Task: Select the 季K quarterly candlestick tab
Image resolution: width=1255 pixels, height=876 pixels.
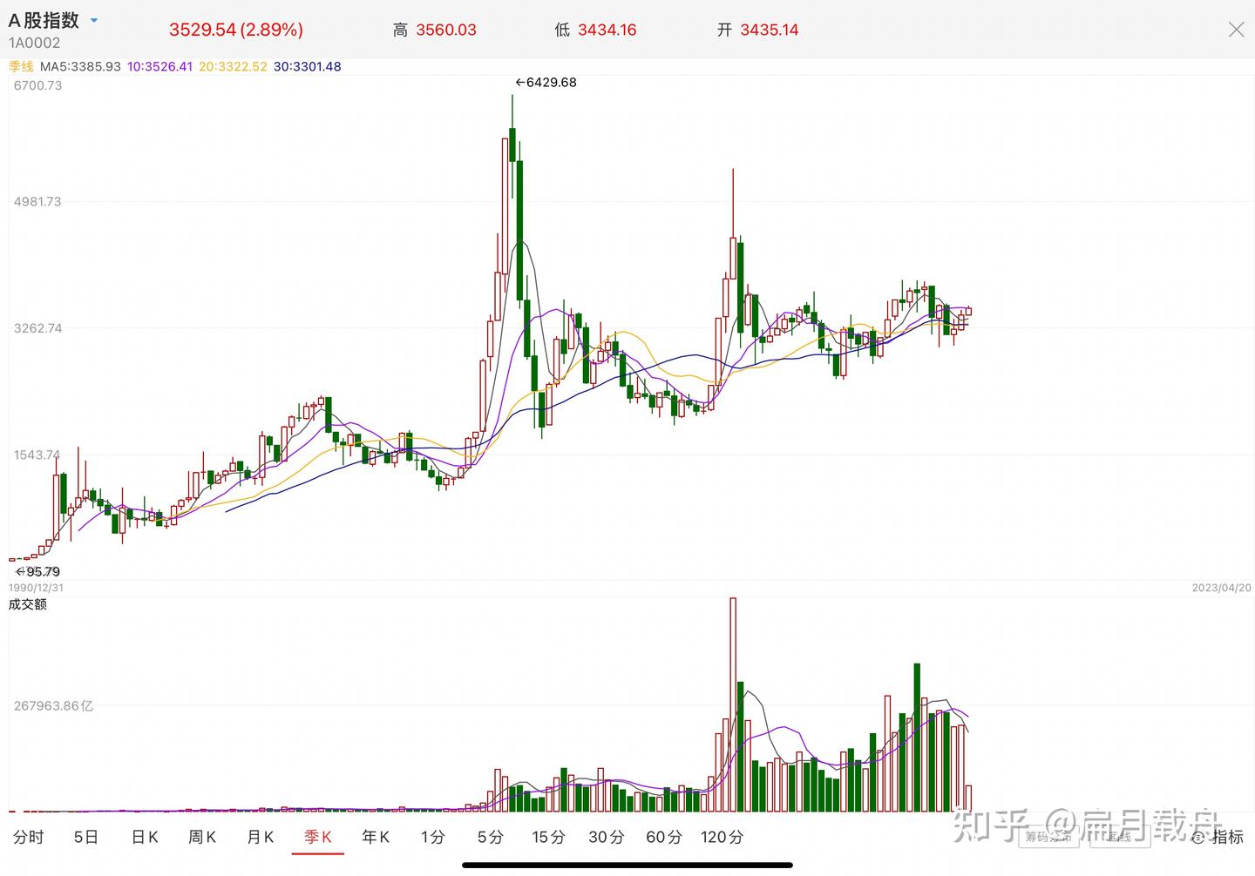Action: [318, 837]
